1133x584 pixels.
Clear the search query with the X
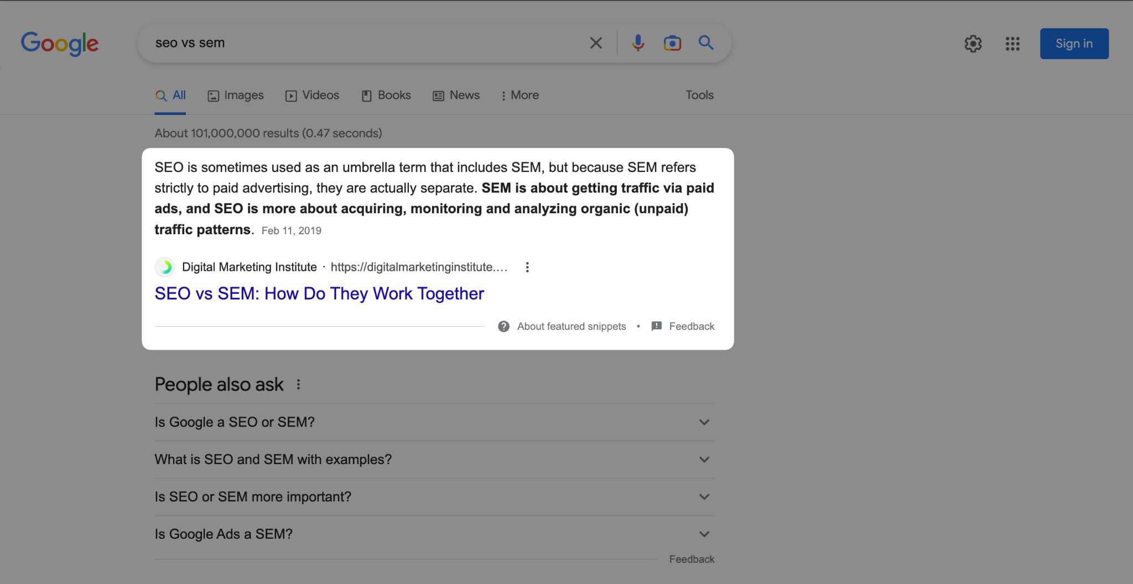coord(596,43)
